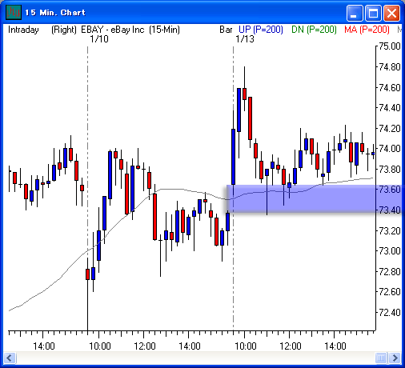Click the chart window icon in title bar
405x368 pixels.
pyautogui.click(x=14, y=12)
